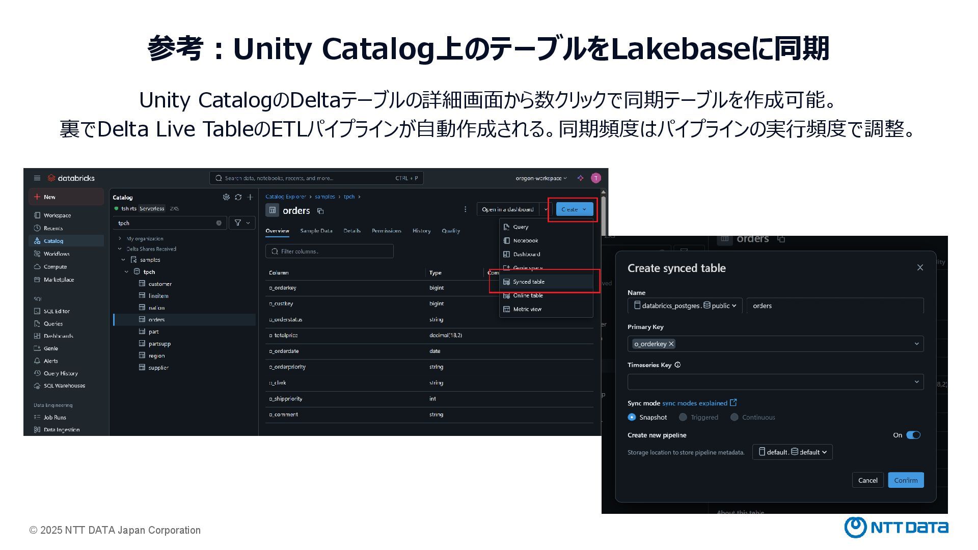The width and height of the screenshot is (978, 550).
Task: Switch to the Details tab
Action: (352, 231)
